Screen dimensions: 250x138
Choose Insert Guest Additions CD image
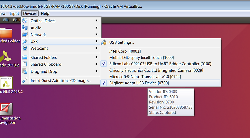click(60, 80)
